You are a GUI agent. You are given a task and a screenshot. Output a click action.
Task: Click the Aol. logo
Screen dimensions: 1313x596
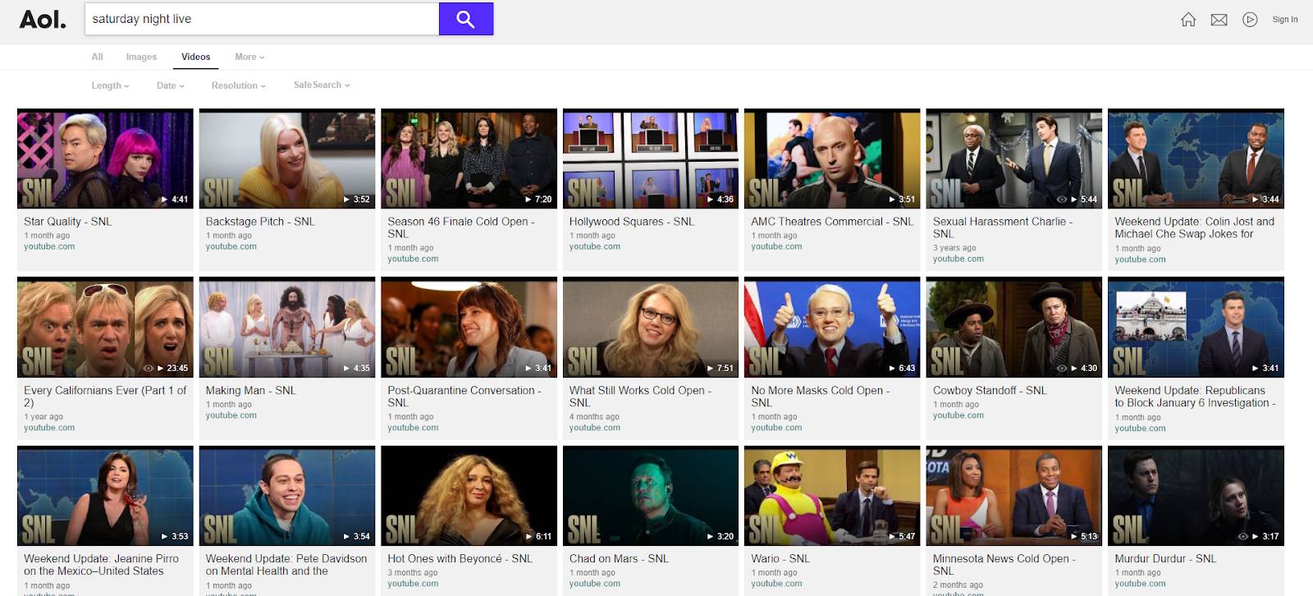click(x=43, y=19)
